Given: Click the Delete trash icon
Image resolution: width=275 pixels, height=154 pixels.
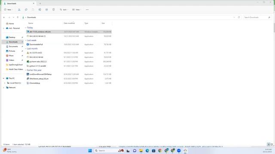Looking at the screenshot, I should click(53, 9).
